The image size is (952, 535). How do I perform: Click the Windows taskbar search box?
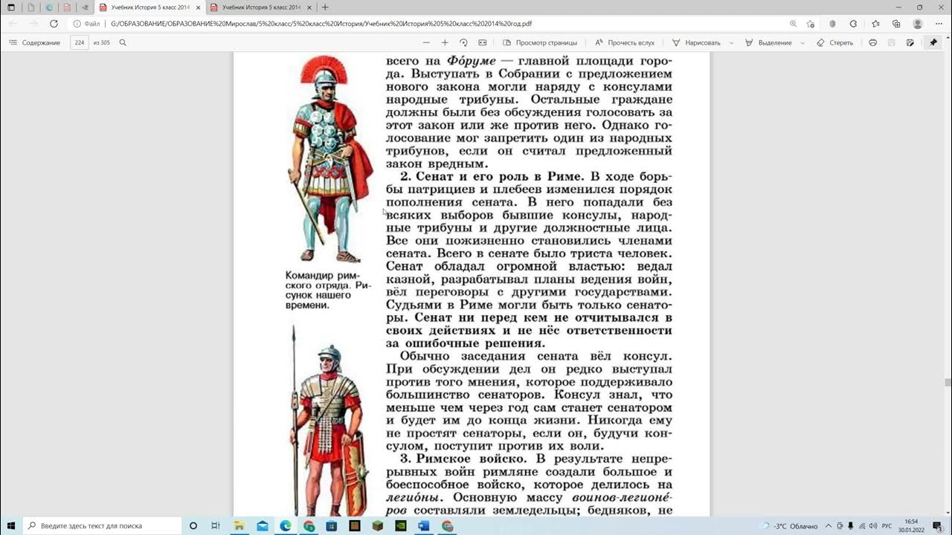[x=102, y=525]
